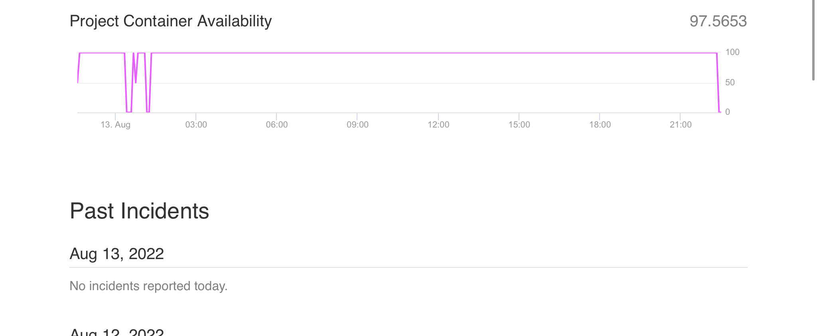Viewport: 817px width, 336px height.
Task: Click the No incidents reported today text
Action: click(148, 286)
